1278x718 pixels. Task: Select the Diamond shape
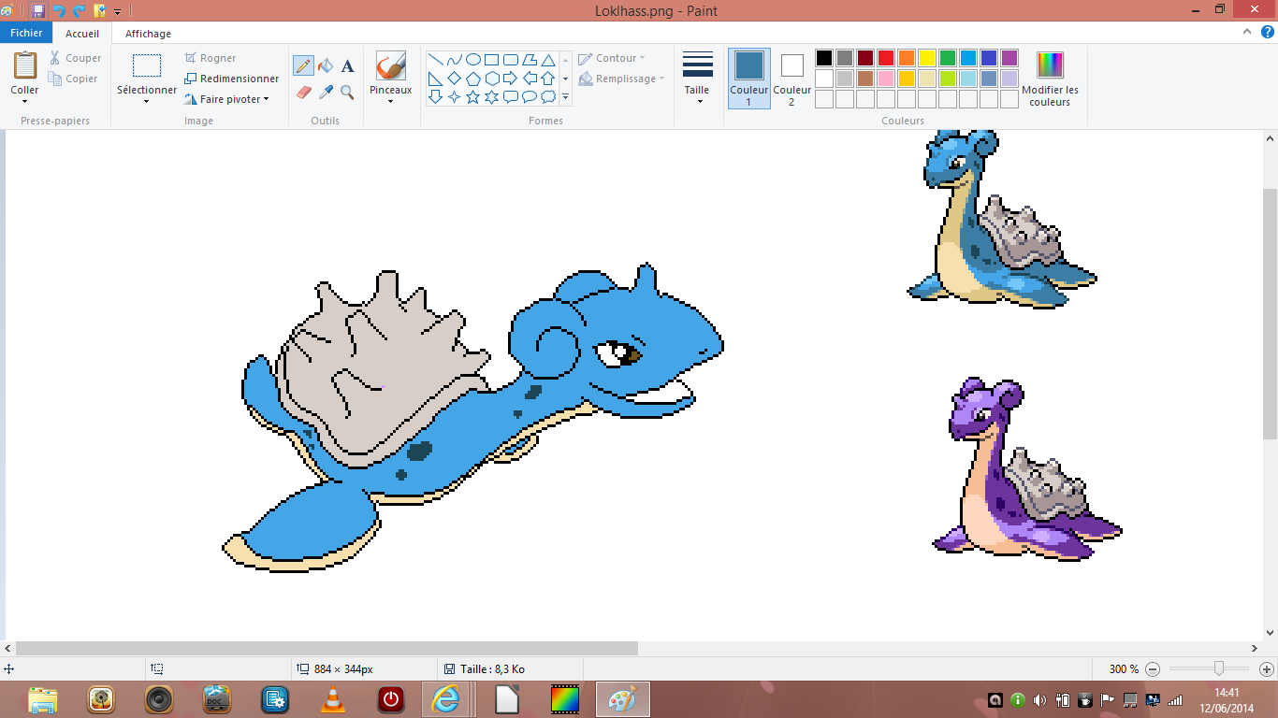[x=455, y=79]
